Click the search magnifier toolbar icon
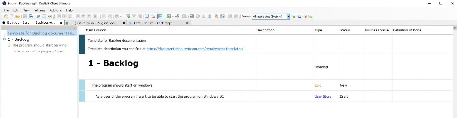The height and width of the screenshot is (118, 457). coord(217,16)
